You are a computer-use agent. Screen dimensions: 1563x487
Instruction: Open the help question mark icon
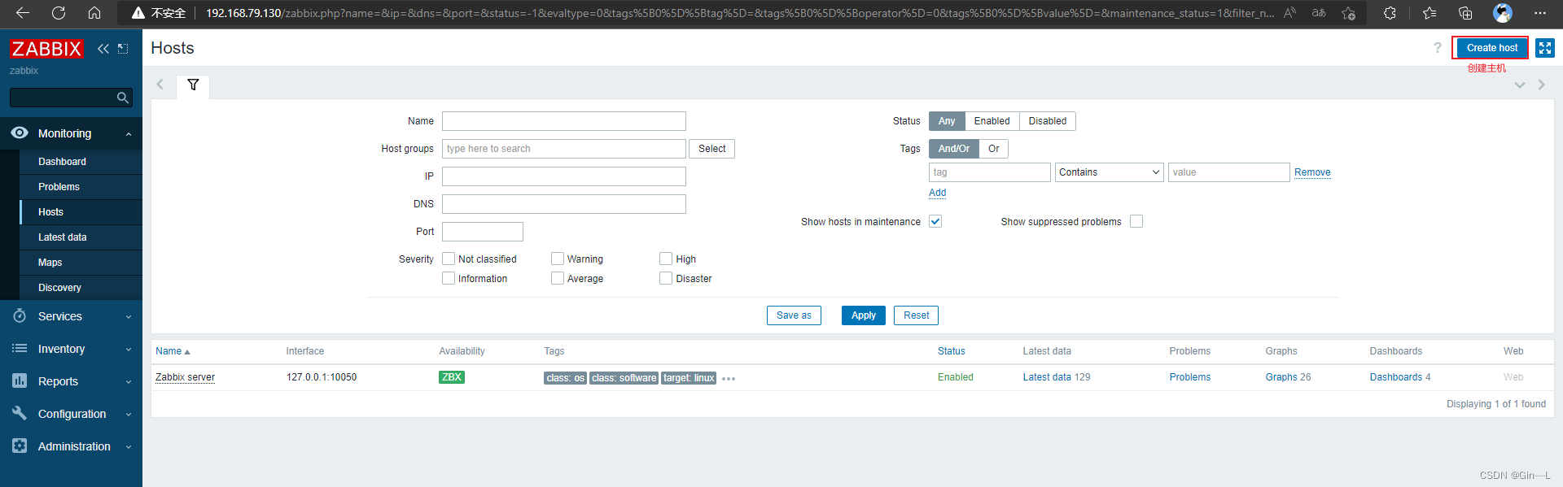[1438, 48]
